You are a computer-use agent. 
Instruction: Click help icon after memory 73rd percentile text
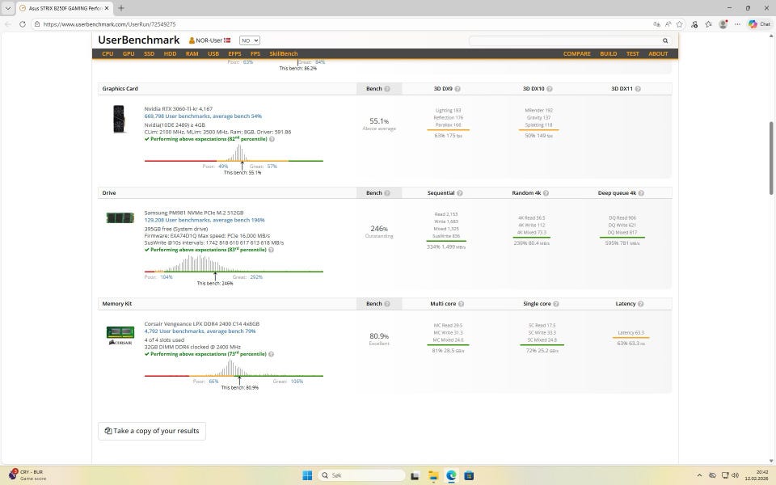click(271, 354)
